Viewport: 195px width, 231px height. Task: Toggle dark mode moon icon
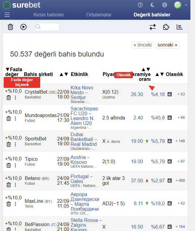click(x=152, y=5)
